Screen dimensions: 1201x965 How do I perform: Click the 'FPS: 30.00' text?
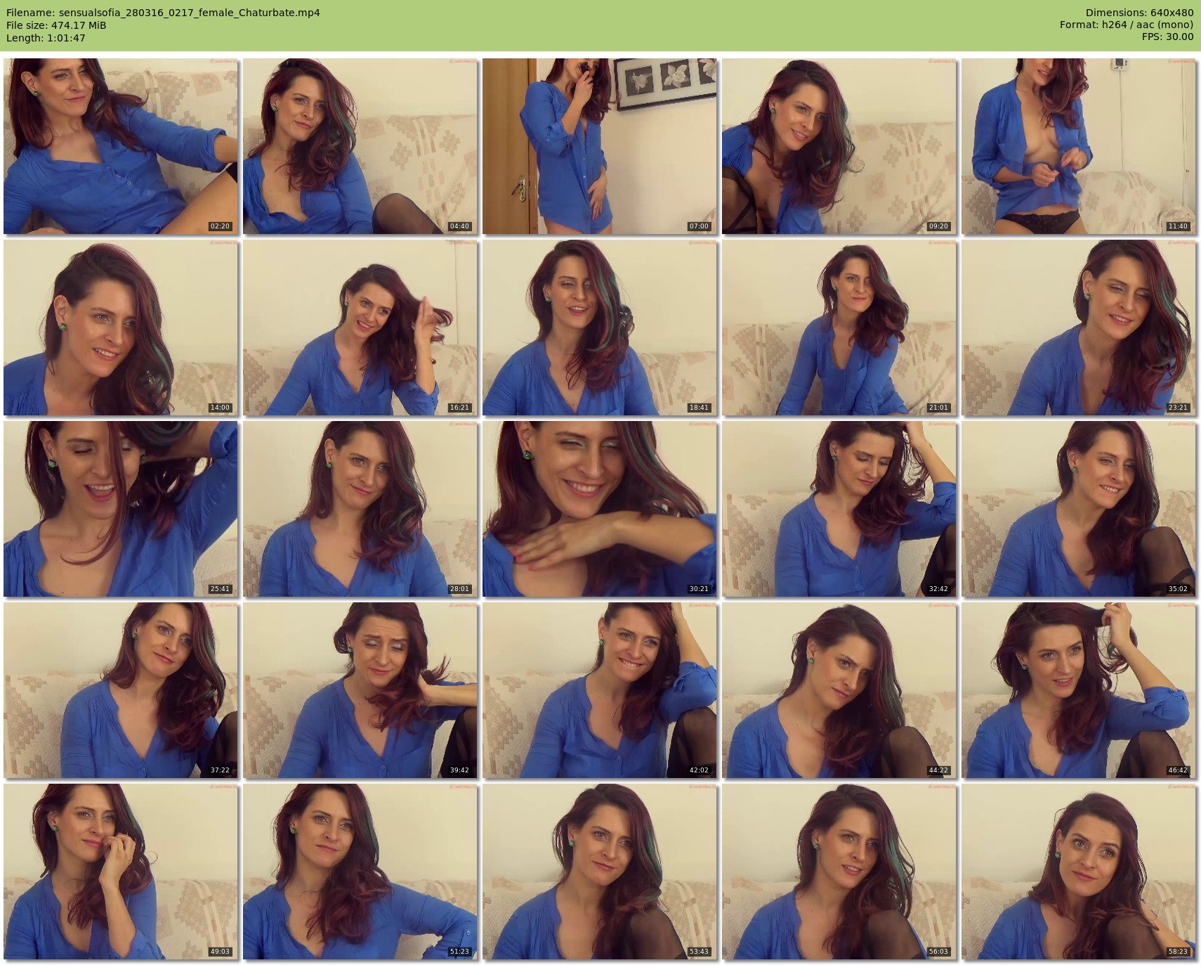[x=1167, y=37]
